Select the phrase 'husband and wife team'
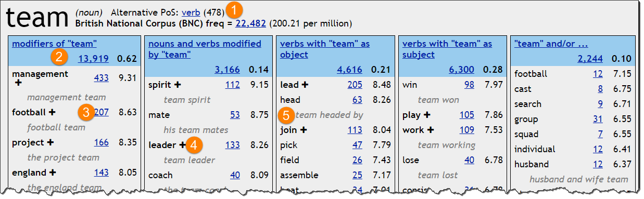Viewport: 644px width, 199px height. click(x=578, y=179)
